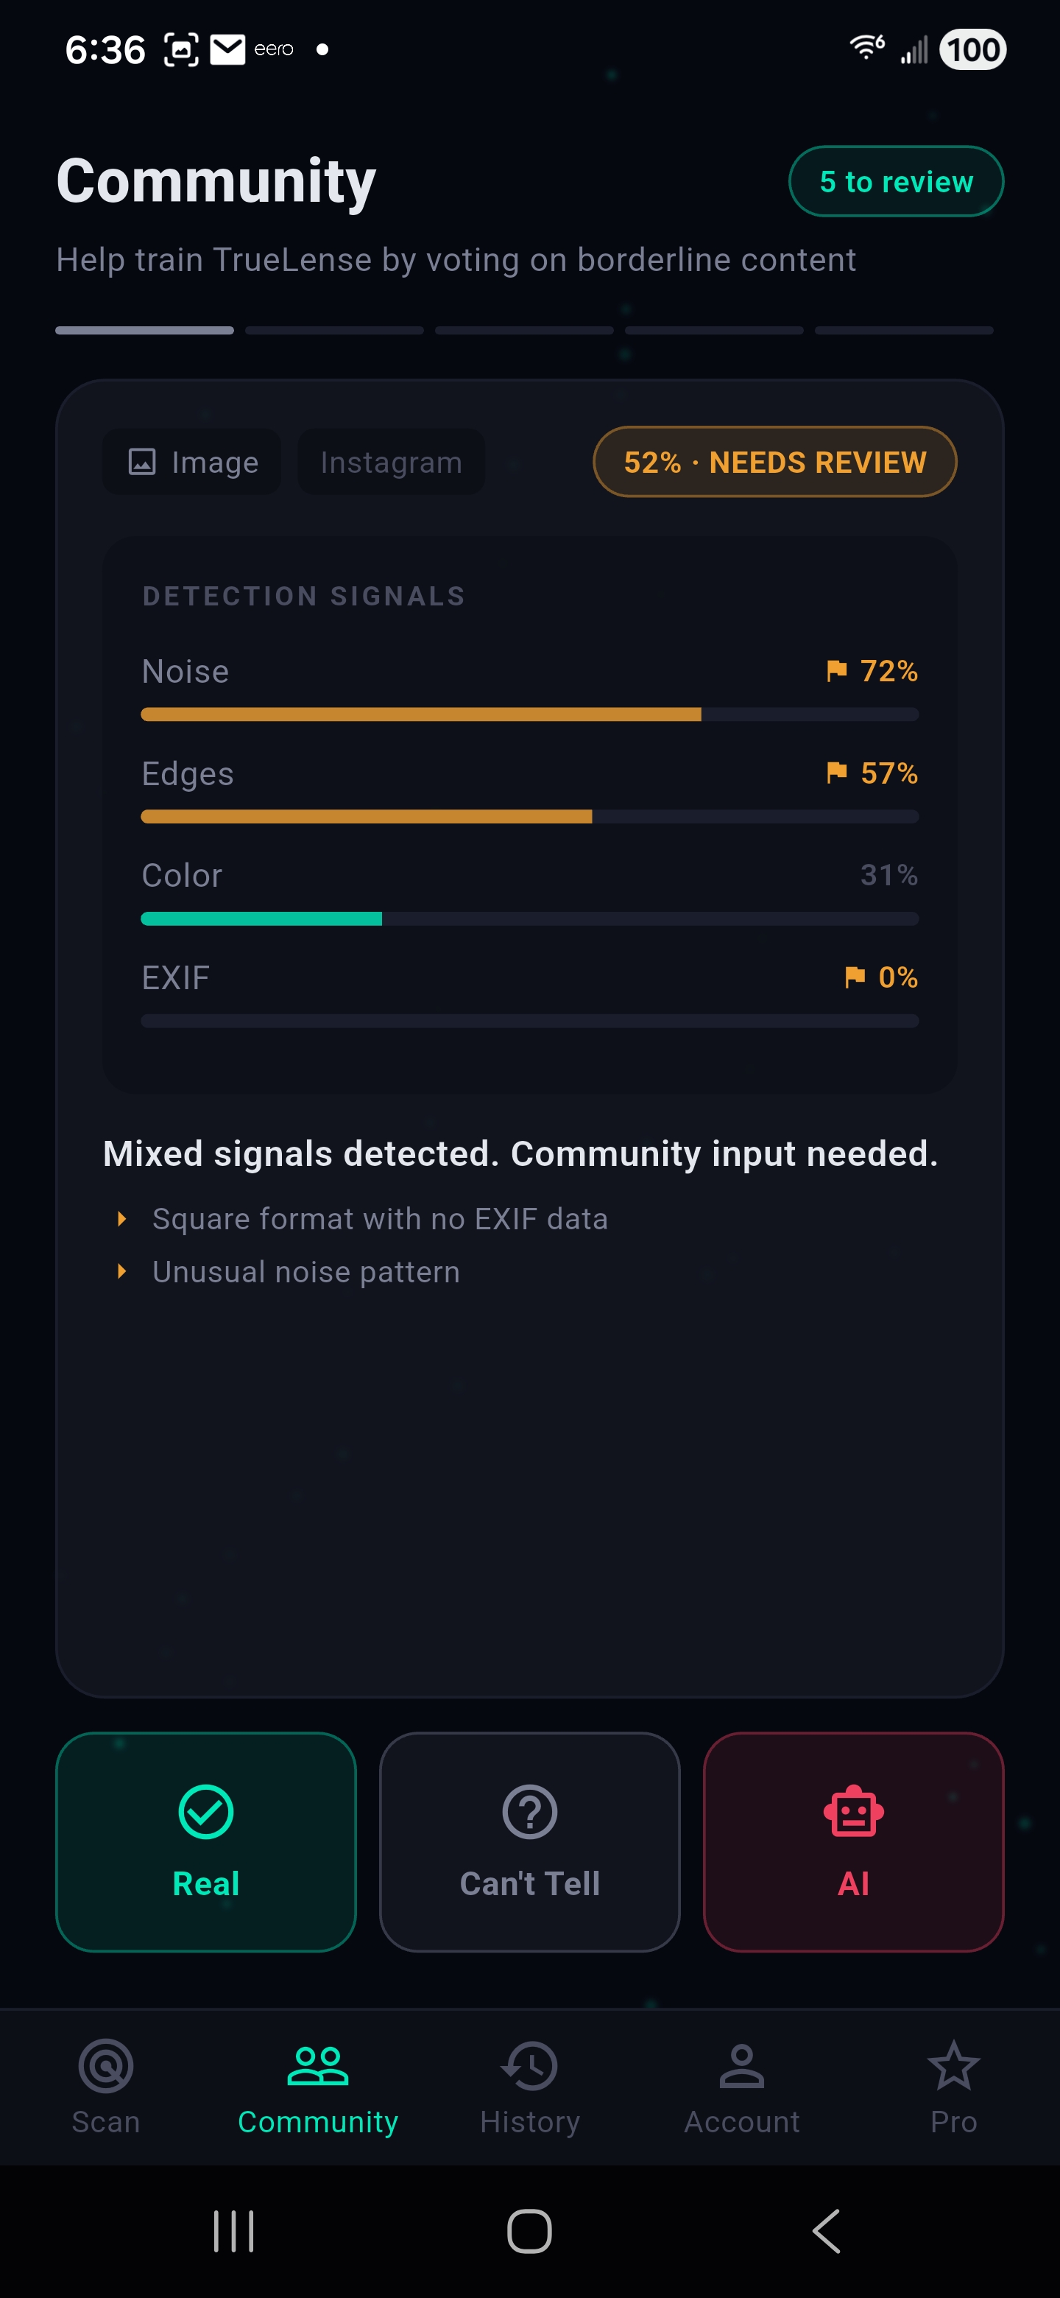Viewport: 1060px width, 2298px height.
Task: Tap the '52% · NEEDS REVIEW' badge
Action: tap(774, 462)
